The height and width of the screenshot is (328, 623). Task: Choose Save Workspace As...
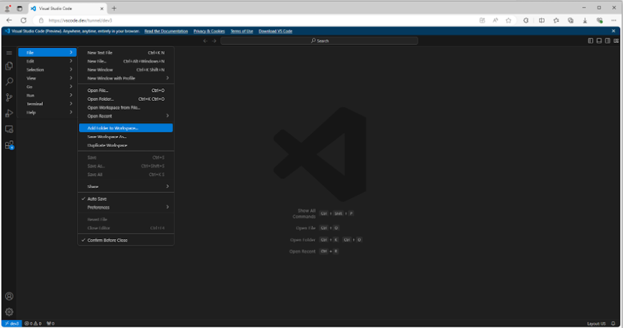point(126,137)
